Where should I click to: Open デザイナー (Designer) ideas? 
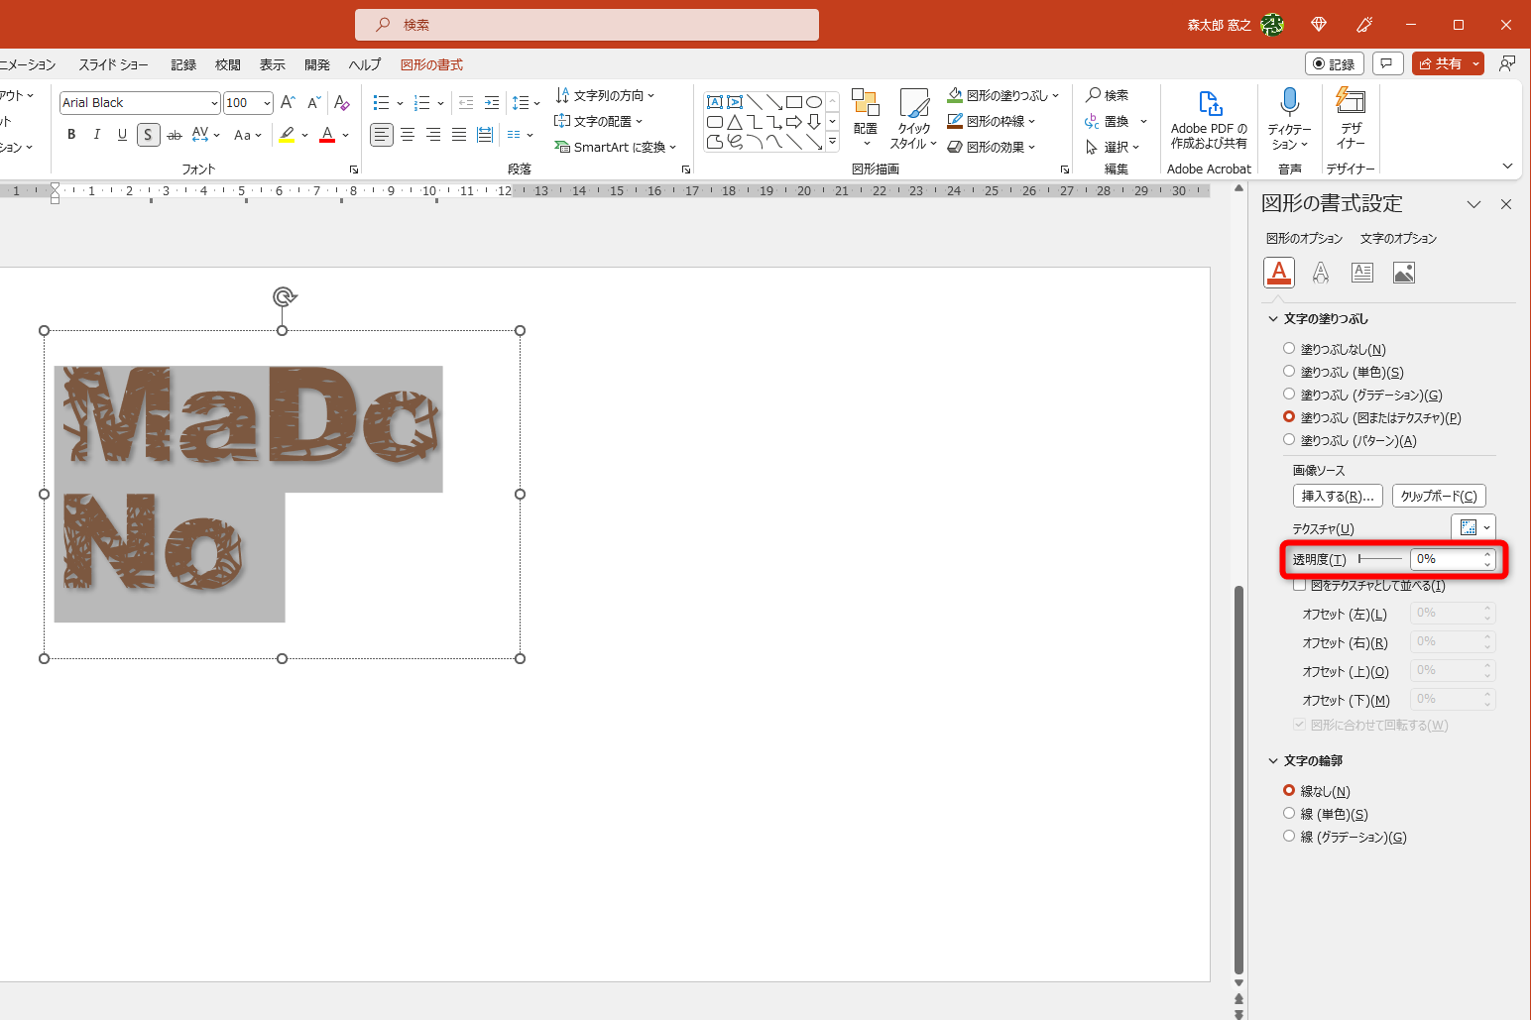click(x=1351, y=119)
